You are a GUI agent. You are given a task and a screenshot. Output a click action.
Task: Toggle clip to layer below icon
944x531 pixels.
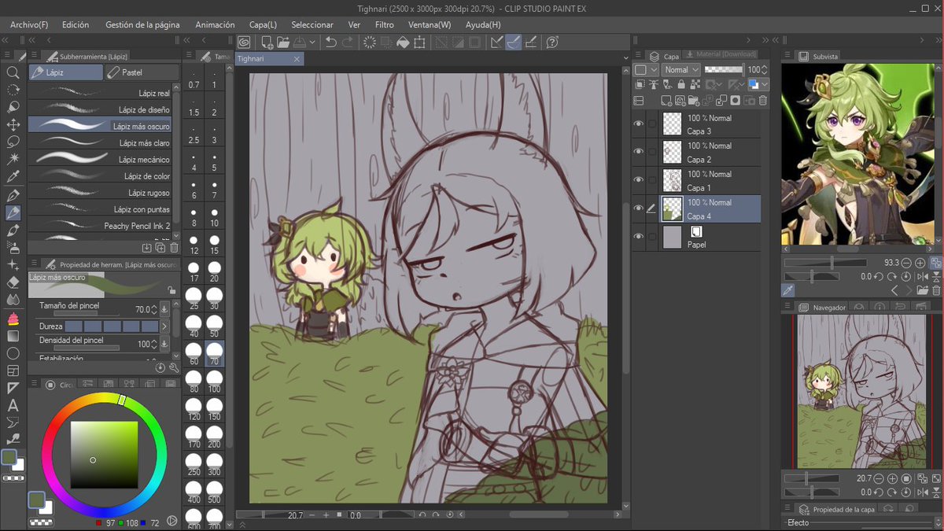641,85
